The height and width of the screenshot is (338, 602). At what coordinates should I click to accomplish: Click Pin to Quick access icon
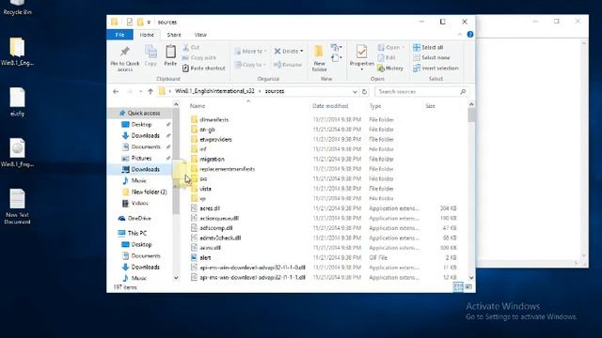pyautogui.click(x=125, y=58)
